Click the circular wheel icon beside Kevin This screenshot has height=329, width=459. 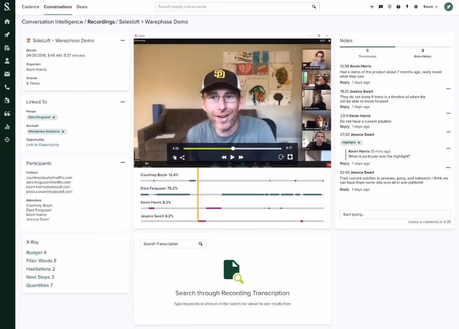(416, 7)
